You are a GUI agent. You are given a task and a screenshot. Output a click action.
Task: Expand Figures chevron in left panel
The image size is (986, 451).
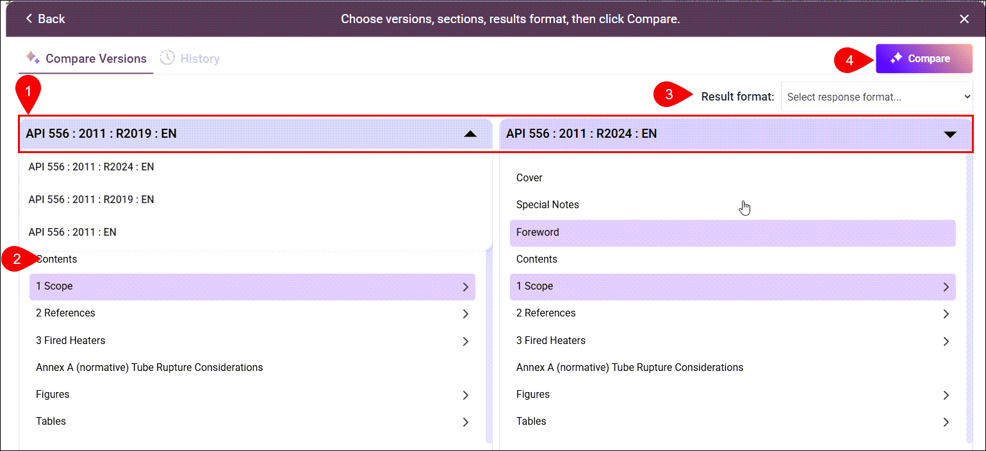point(466,395)
